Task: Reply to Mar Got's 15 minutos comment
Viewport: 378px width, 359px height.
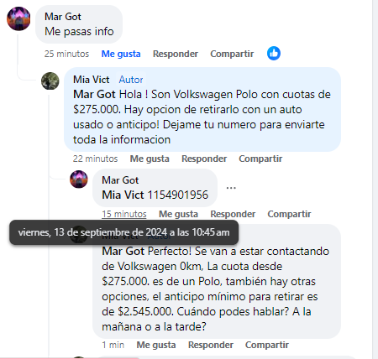Action: (x=233, y=214)
